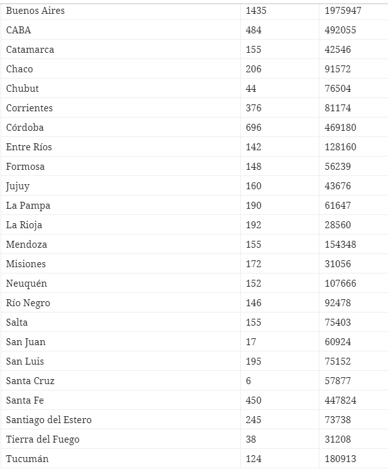
Task: Click the Neuquén cell
Action: tap(26, 284)
